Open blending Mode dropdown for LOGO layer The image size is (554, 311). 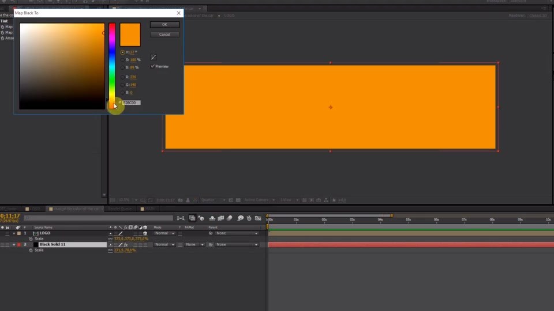164,233
